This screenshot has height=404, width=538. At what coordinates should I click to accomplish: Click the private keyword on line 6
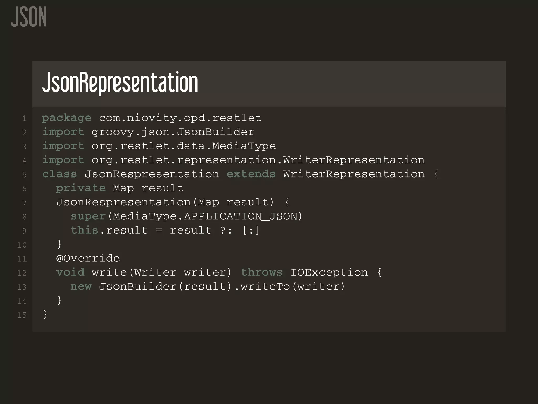tap(81, 188)
